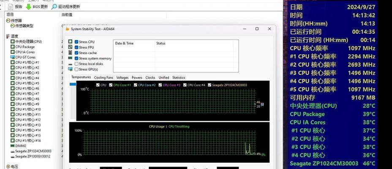The image size is (392, 169).
Task: Switch to the Temperatures tab
Action: tap(81, 77)
